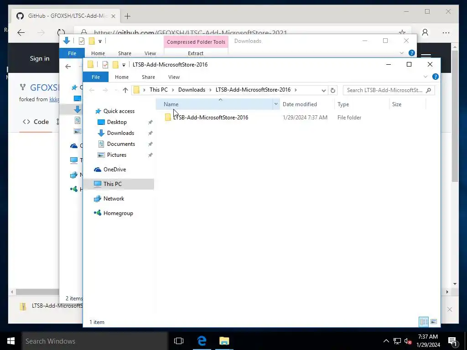Select Desktop in navigation pane
467x350 pixels.
(x=117, y=122)
